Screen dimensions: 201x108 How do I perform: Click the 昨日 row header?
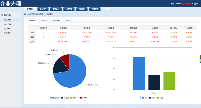[32, 37]
